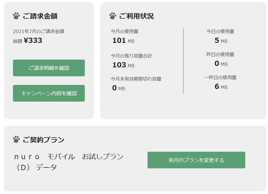Select the ご契約プラン heading
Screen dimensions: 268x194
click(43, 140)
